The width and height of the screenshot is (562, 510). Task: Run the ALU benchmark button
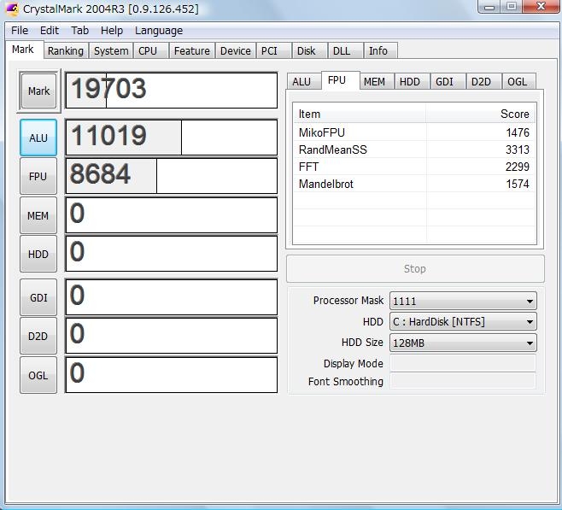point(38,138)
